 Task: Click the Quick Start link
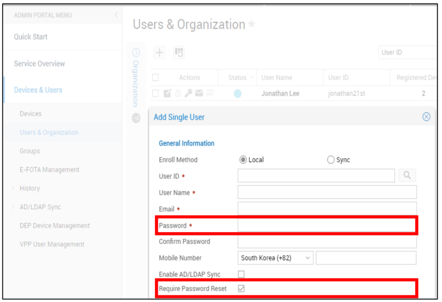(31, 37)
